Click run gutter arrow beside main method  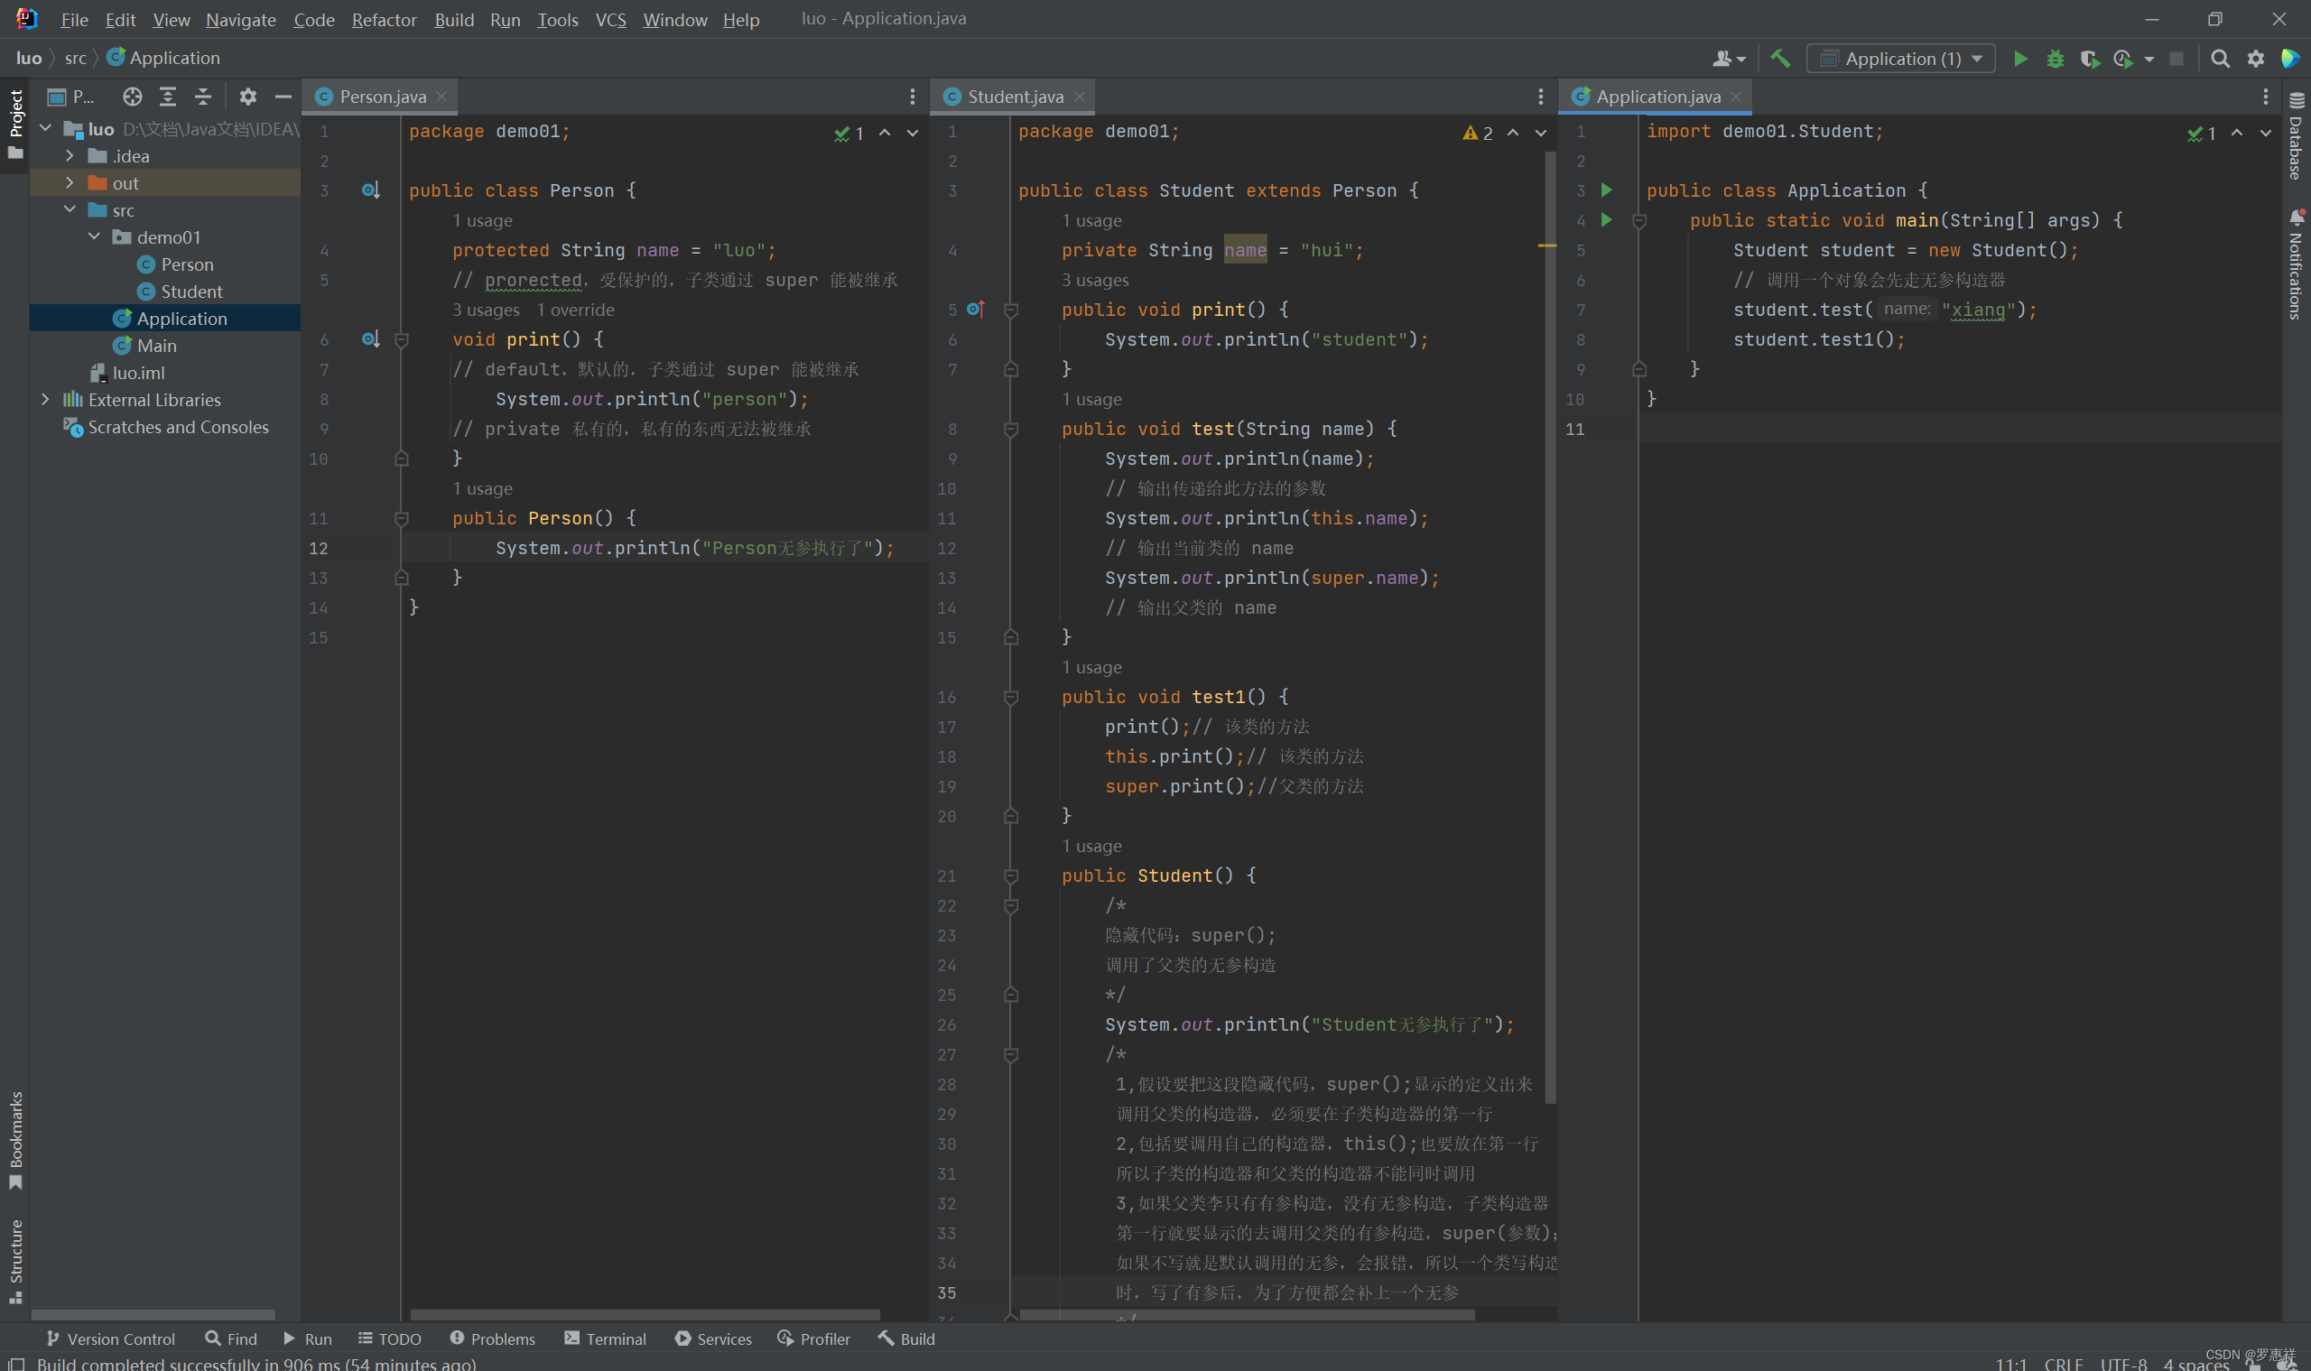coord(1606,220)
